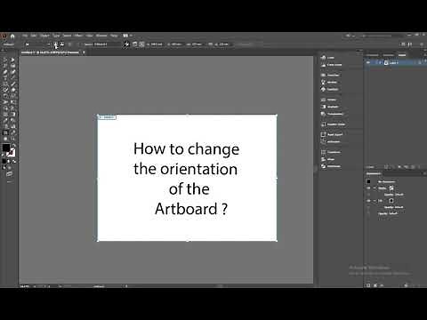Select the Appearance panel tab
This screenshot has width=427, height=320.
pos(374,173)
